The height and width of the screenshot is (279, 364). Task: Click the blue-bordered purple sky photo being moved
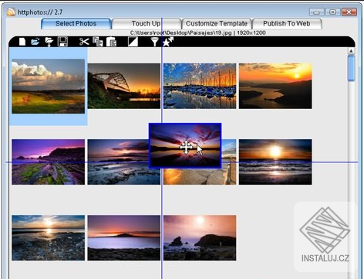point(185,146)
